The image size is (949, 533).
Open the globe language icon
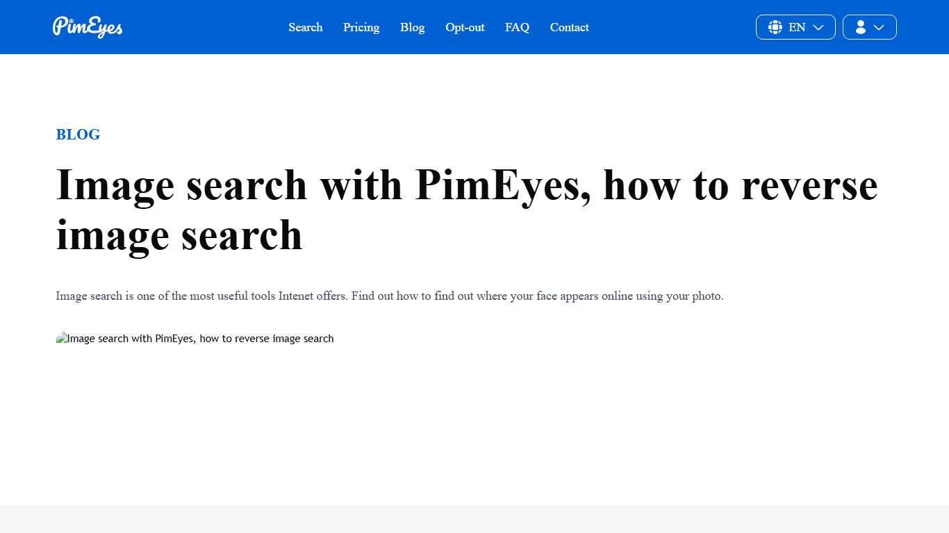coord(775,27)
